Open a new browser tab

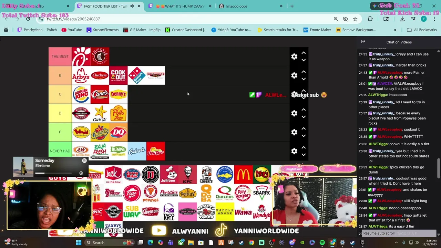tap(292, 6)
